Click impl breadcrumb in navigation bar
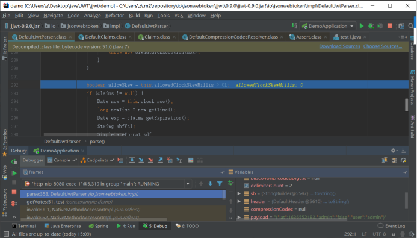The image size is (417, 238). (112, 26)
